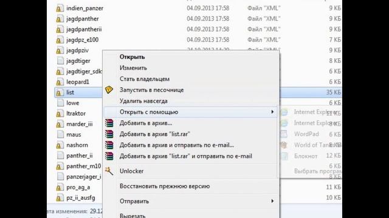Select the leopard1 file name
The image size is (389, 218).
tap(78, 82)
